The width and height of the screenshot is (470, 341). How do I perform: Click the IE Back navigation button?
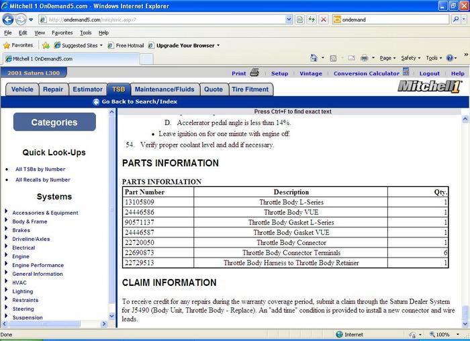pos(9,20)
